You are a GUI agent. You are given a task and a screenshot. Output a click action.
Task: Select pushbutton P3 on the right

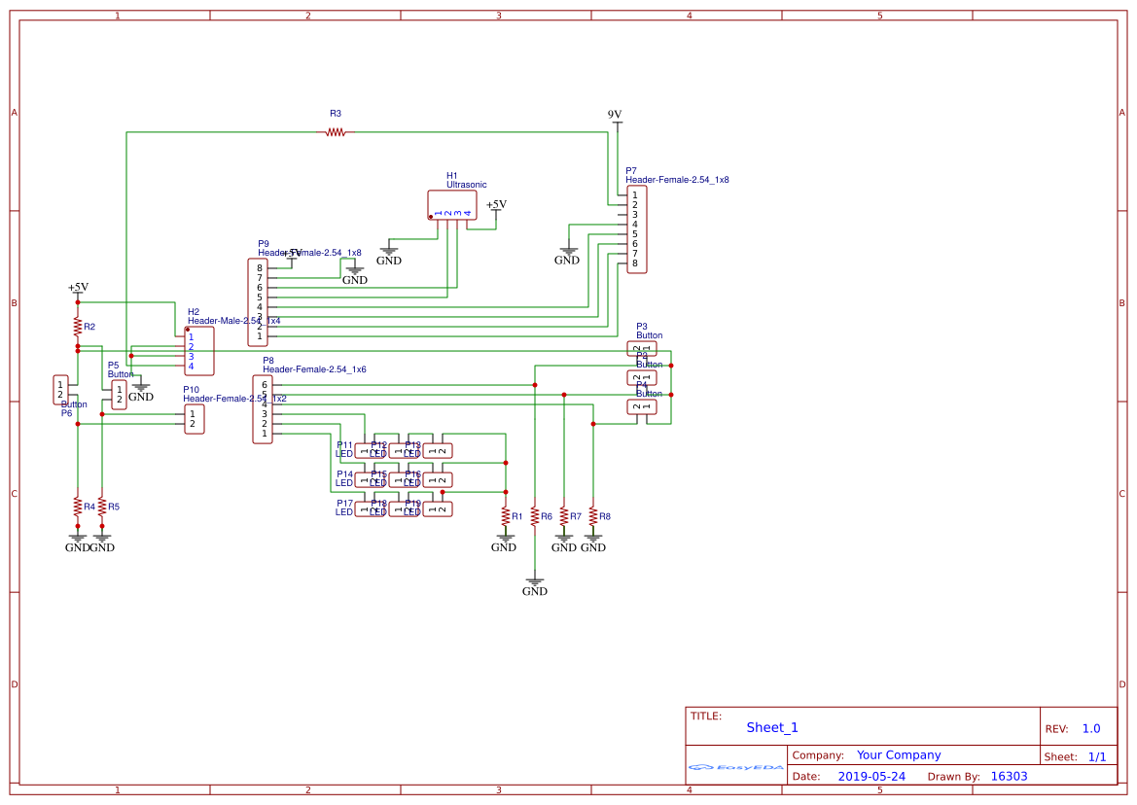640,347
